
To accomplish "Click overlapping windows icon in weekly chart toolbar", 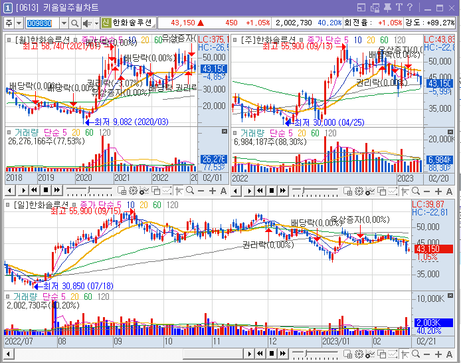I will pos(381,191).
